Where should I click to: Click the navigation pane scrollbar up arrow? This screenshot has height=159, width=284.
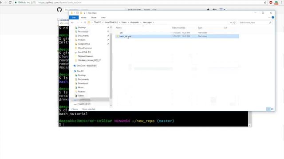[x=111, y=27]
